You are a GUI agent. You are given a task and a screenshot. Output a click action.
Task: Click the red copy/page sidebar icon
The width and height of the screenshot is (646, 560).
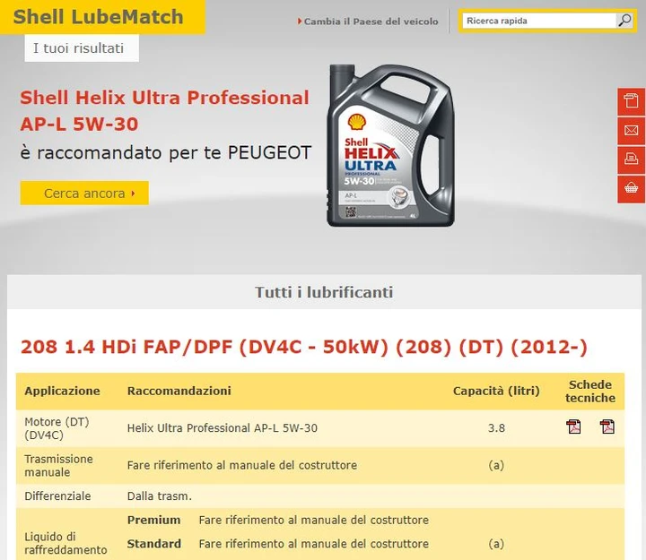click(631, 101)
